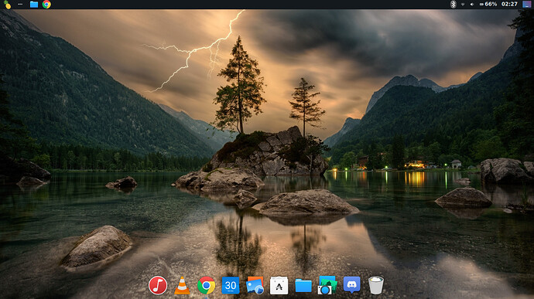
Task: Launch the red music player in dock
Action: (x=158, y=285)
